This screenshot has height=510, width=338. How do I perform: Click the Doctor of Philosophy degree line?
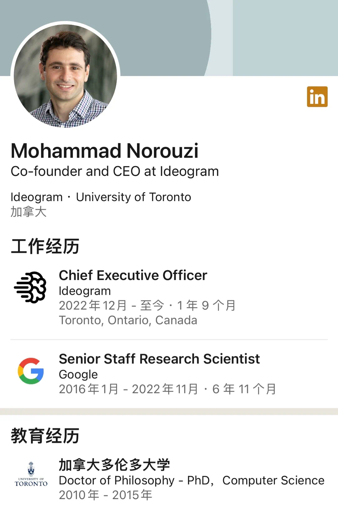pos(192,480)
